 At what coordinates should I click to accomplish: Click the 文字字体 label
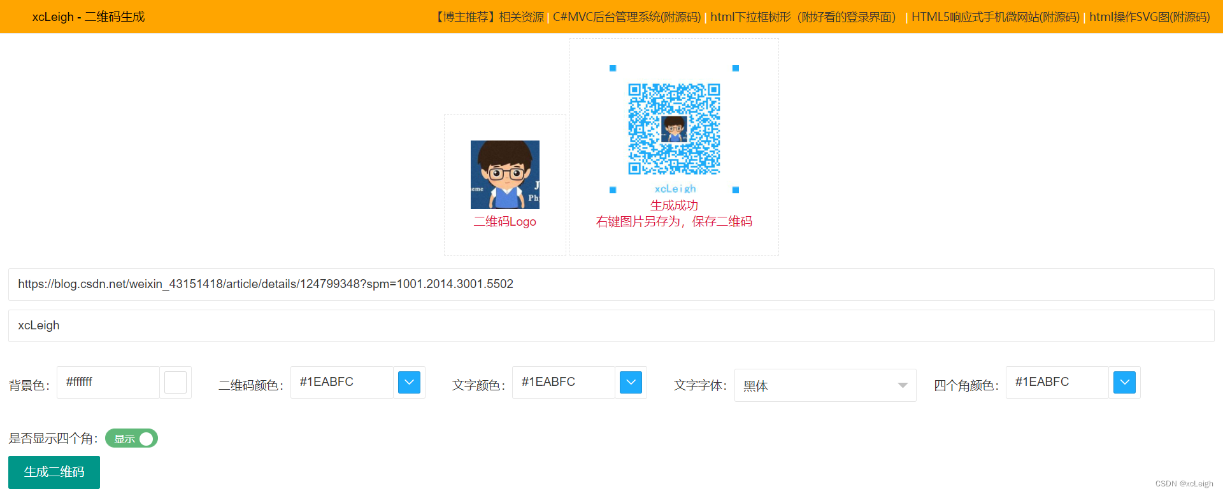pyautogui.click(x=700, y=385)
